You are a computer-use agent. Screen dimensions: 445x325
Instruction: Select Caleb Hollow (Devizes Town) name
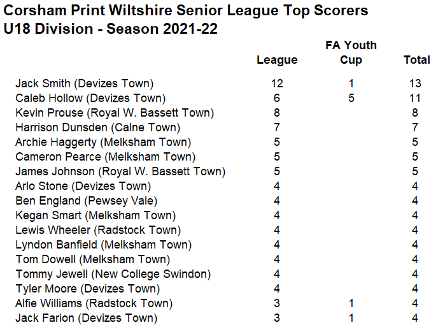pos(90,98)
